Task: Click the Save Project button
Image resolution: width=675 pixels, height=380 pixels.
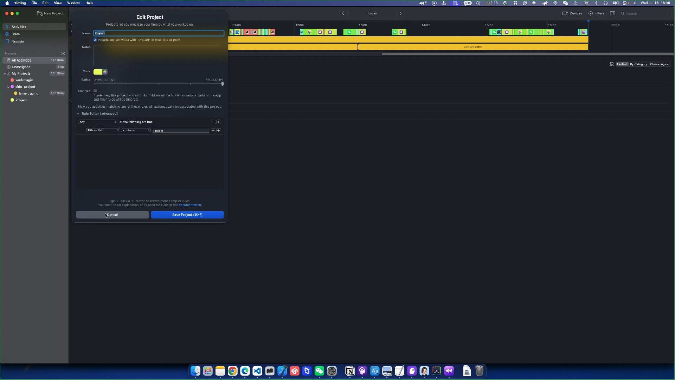Action: 187,215
